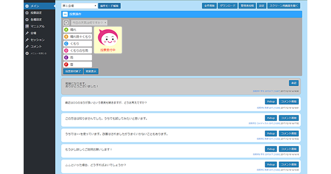Image resolution: width=331 pixels, height=174 pixels.
Task: Collapse the 投票操作 panel with minus icon
Action: 65,14
